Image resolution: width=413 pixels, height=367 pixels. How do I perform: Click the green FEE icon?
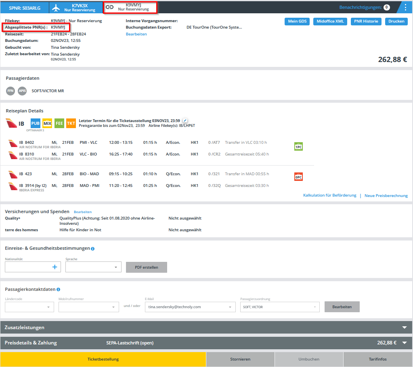pyautogui.click(x=59, y=123)
